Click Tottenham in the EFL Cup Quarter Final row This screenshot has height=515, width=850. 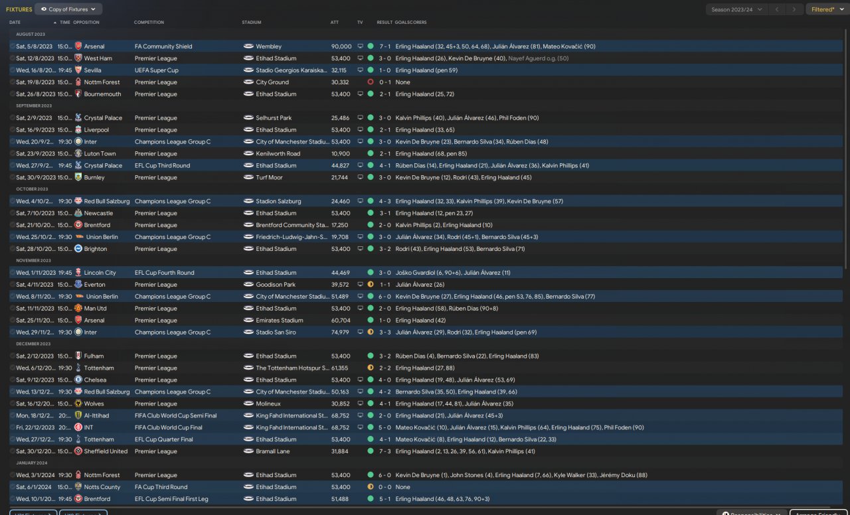(99, 439)
